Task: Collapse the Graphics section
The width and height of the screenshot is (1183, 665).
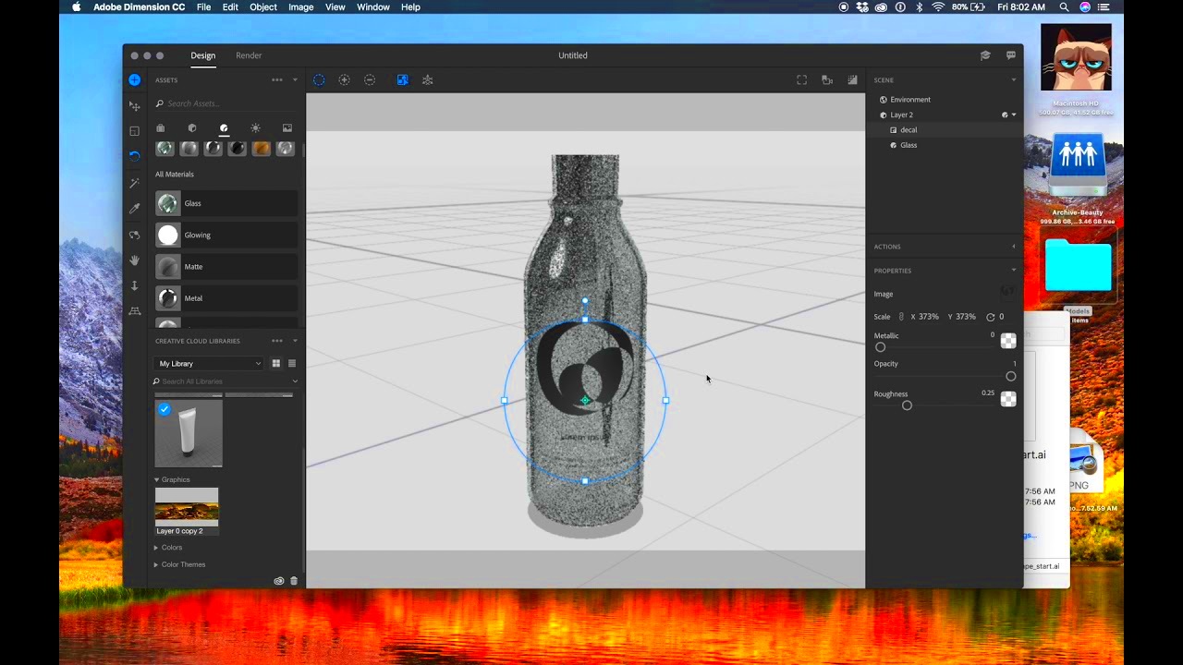Action: coord(156,480)
